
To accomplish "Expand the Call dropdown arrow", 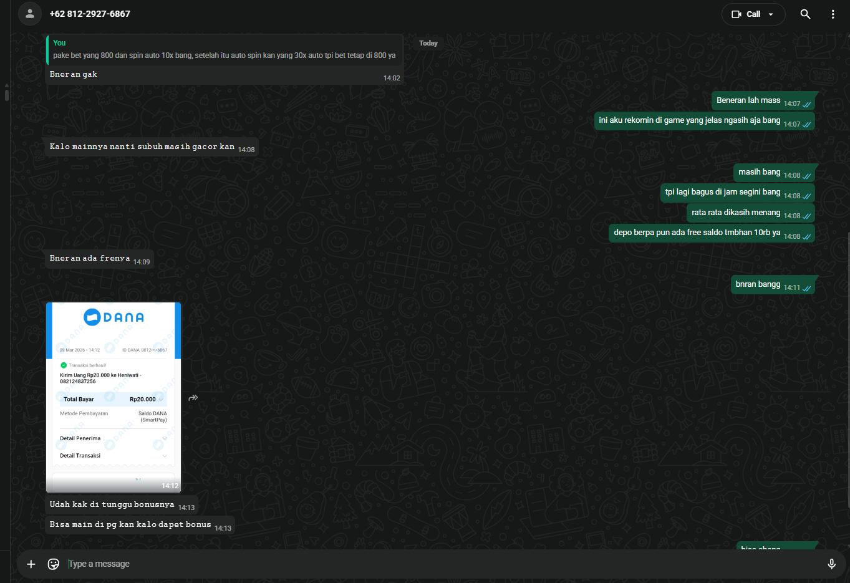I will pos(771,14).
